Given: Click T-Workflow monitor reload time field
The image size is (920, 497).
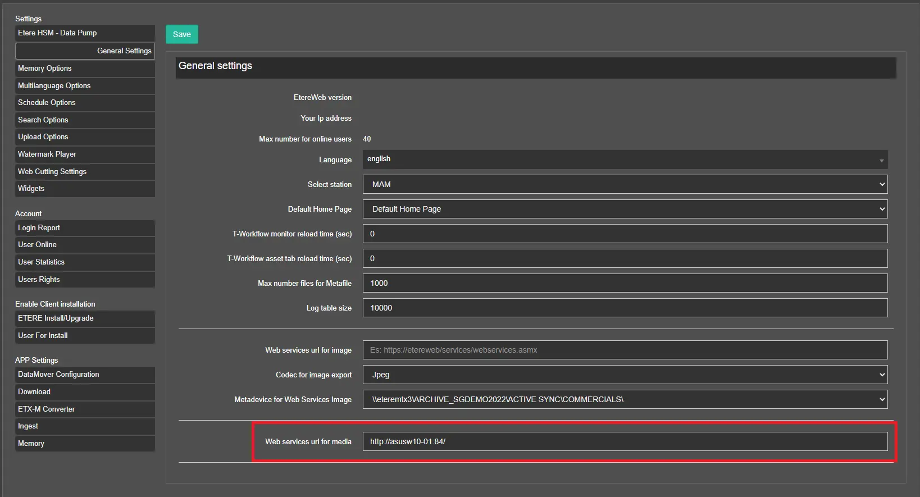Looking at the screenshot, I should point(625,234).
